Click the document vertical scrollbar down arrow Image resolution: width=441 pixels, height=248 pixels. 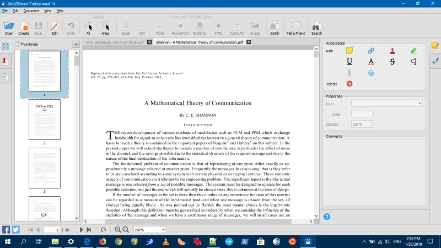click(316, 216)
